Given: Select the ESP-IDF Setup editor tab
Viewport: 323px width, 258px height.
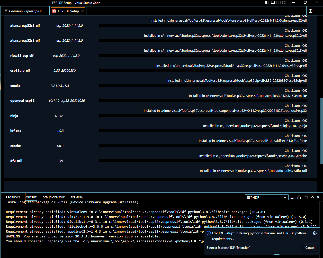Looking at the screenshot, I should (68, 11).
